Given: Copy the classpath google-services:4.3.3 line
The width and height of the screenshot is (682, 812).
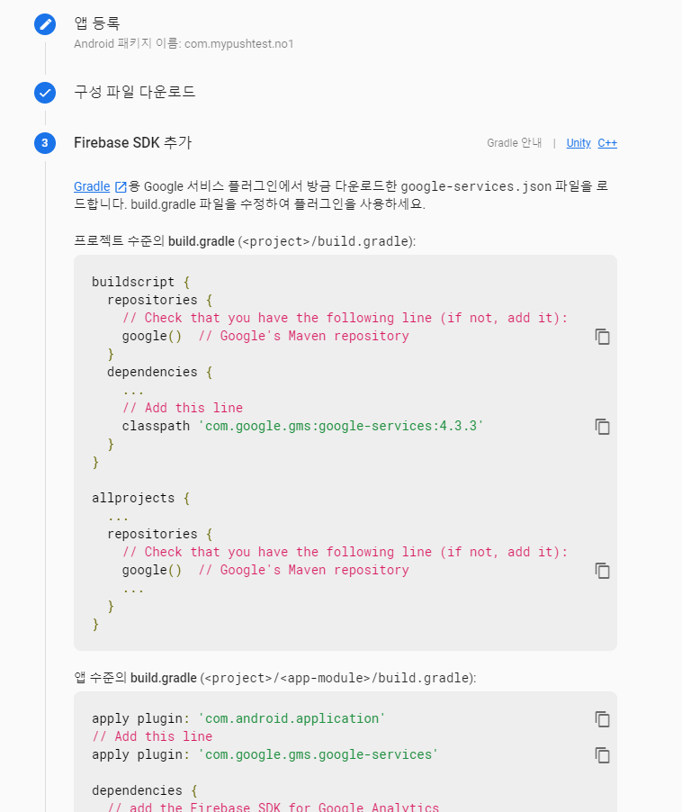Looking at the screenshot, I should 602,427.
